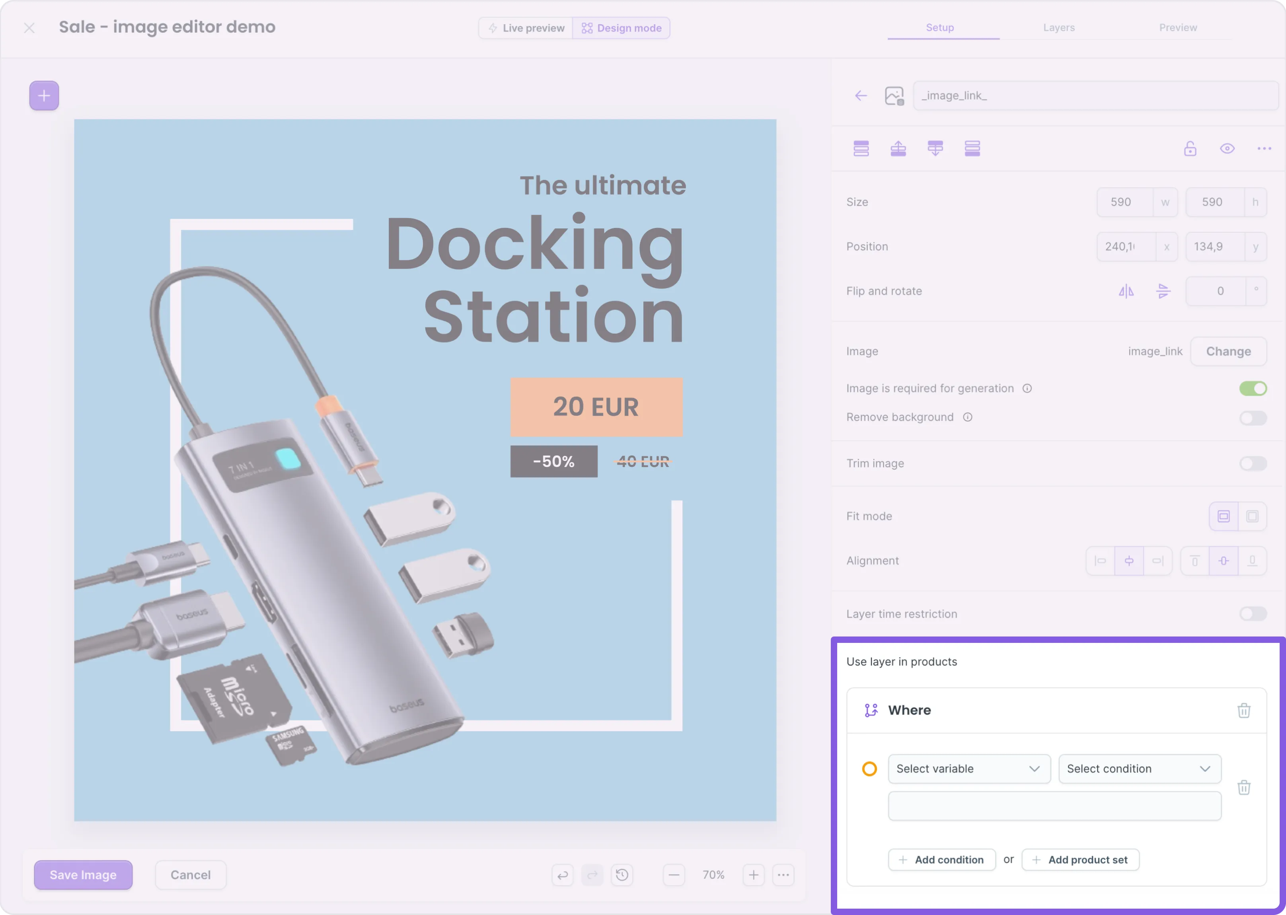This screenshot has height=915, width=1286.
Task: Show info for Image is required for generation
Action: (1027, 389)
